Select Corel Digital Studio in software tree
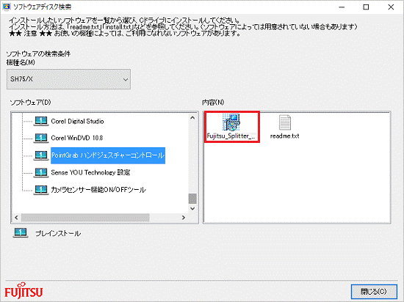Image resolution: width=404 pixels, height=302 pixels. [x=77, y=122]
